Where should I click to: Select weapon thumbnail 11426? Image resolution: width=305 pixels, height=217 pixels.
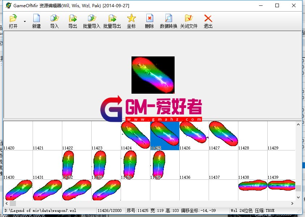click(x=194, y=136)
